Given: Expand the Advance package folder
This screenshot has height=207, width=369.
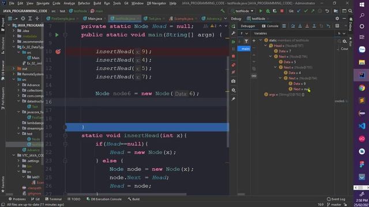Looking at the screenshot, I should [18, 85].
